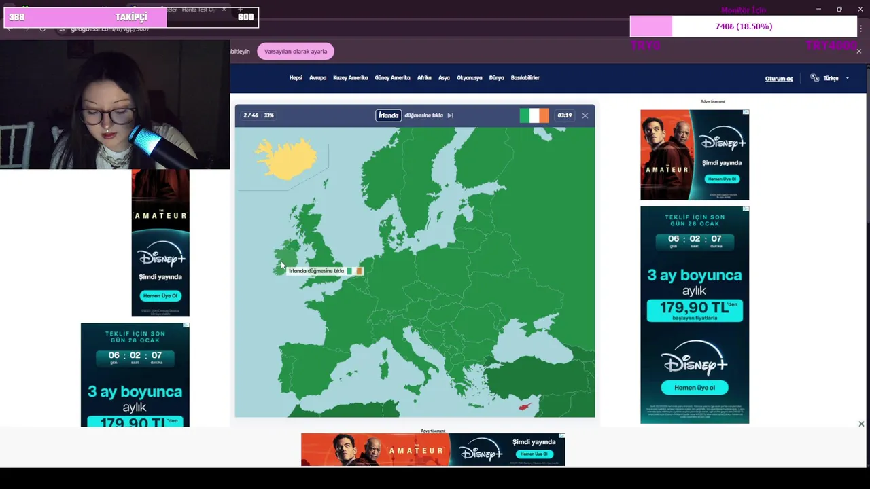This screenshot has width=870, height=489.
Task: Open the Güney Amerika menu item
Action: [392, 78]
